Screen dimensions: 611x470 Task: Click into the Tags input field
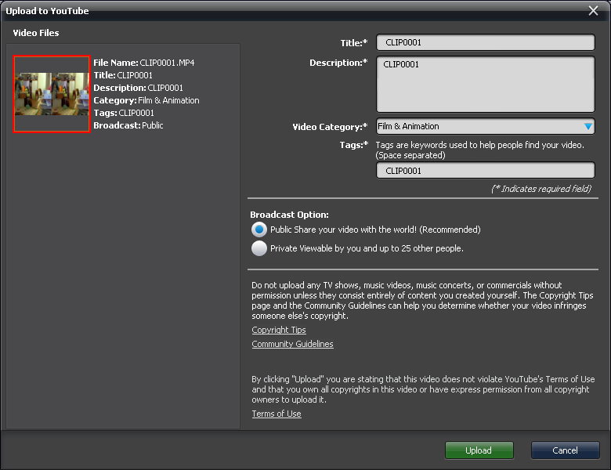pyautogui.click(x=485, y=170)
